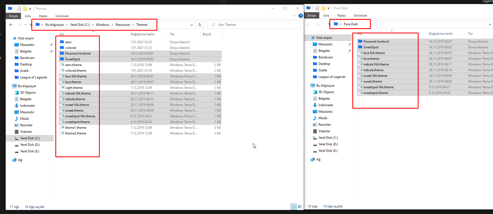Screen dimensions: 493x214
Task: Select Light.theme file icon in Themes window
Action: (x=62, y=87)
